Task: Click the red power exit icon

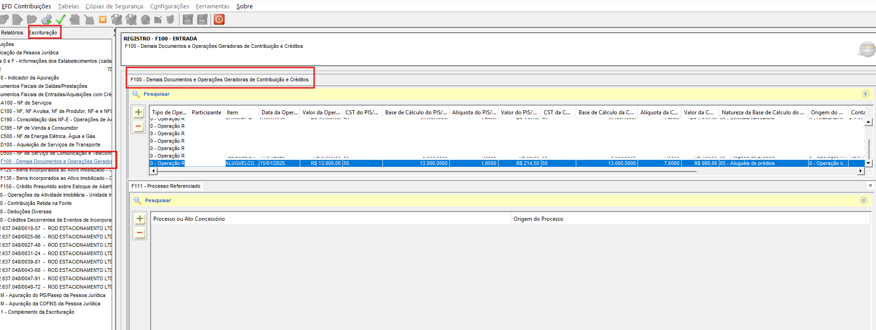Action: point(219,20)
